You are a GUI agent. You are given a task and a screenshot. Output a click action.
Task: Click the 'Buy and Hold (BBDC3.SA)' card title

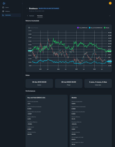36,98
